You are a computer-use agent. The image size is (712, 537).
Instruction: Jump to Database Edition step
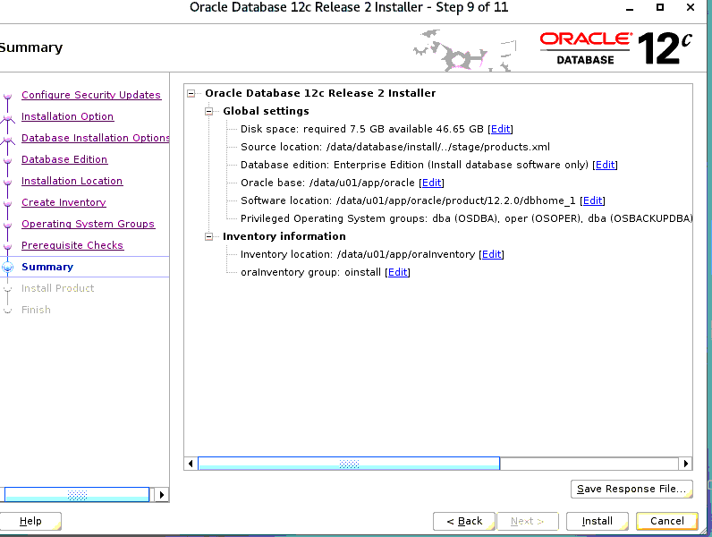(64, 159)
